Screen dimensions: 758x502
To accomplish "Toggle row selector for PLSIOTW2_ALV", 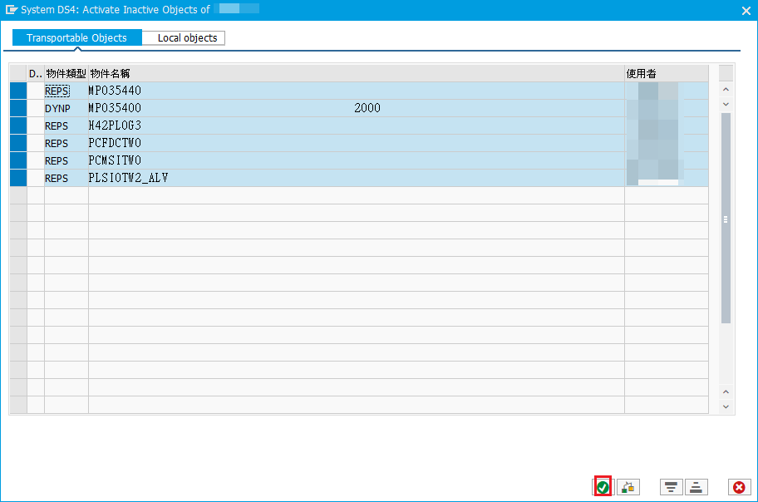I will tap(17, 178).
